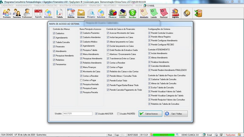Toggle the Relatório da Tabela de Consultas checkbox
244x137 pixels.
(149, 104)
